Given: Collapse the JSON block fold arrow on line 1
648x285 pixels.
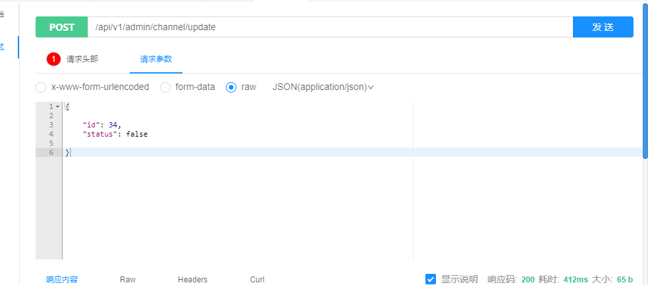Looking at the screenshot, I should tap(57, 106).
